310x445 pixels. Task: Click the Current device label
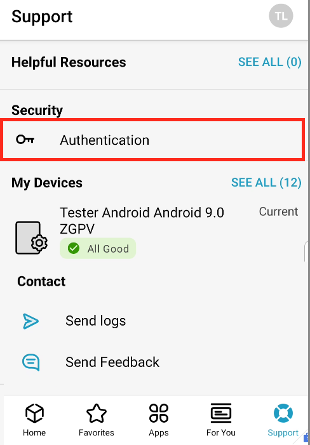tap(278, 212)
